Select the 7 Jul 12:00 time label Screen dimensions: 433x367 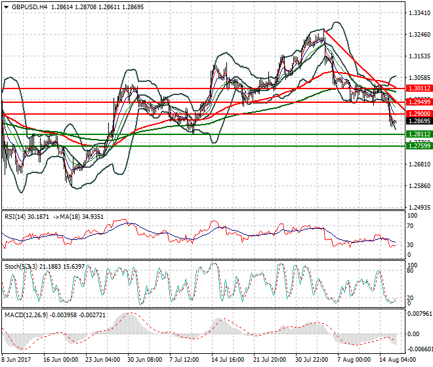click(x=184, y=360)
